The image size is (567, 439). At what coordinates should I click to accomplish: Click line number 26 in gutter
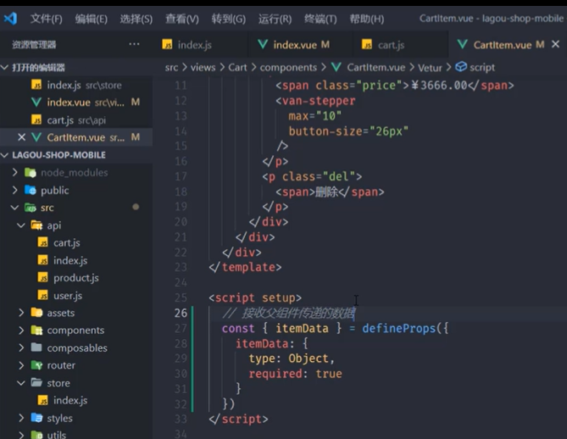[x=181, y=313]
